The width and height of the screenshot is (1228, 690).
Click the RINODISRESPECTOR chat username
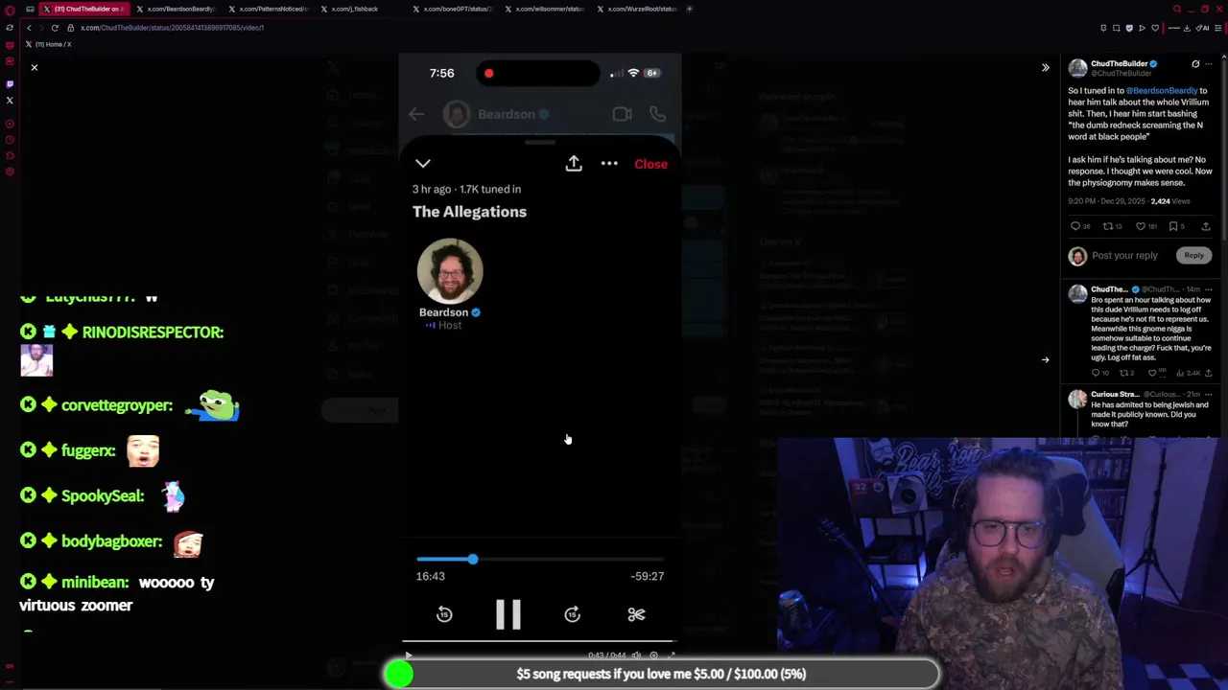pyautogui.click(x=153, y=332)
